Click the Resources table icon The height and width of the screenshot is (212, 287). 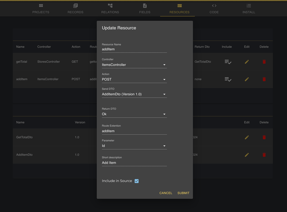click(x=180, y=6)
